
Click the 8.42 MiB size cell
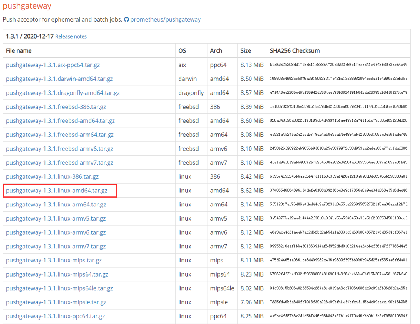[x=252, y=176]
